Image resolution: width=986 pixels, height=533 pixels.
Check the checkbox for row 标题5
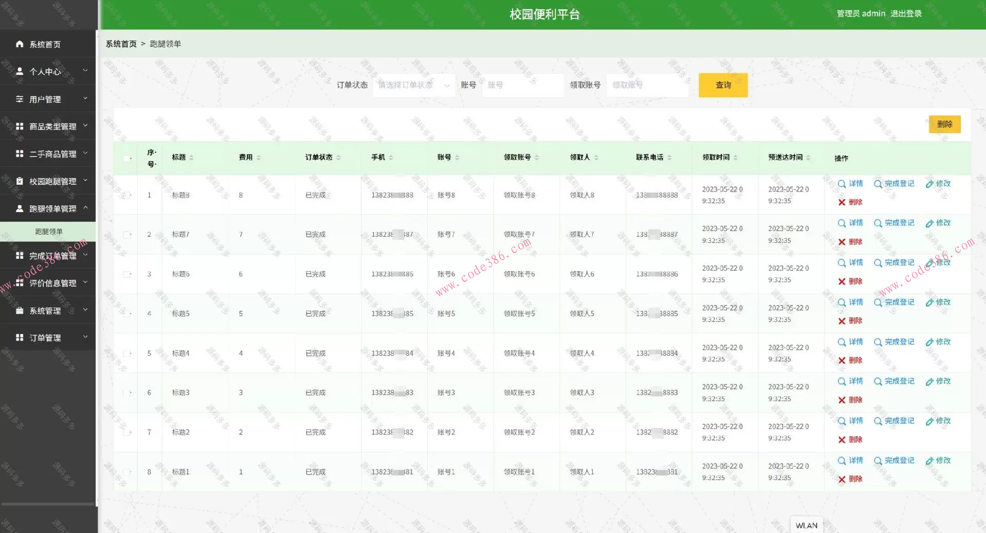pyautogui.click(x=127, y=314)
